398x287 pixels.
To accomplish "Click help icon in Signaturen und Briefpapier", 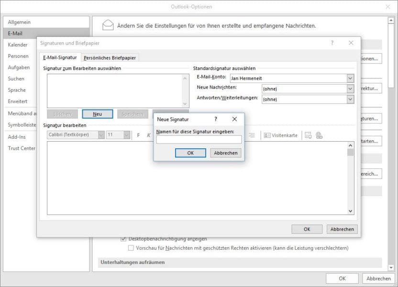I will 332,43.
